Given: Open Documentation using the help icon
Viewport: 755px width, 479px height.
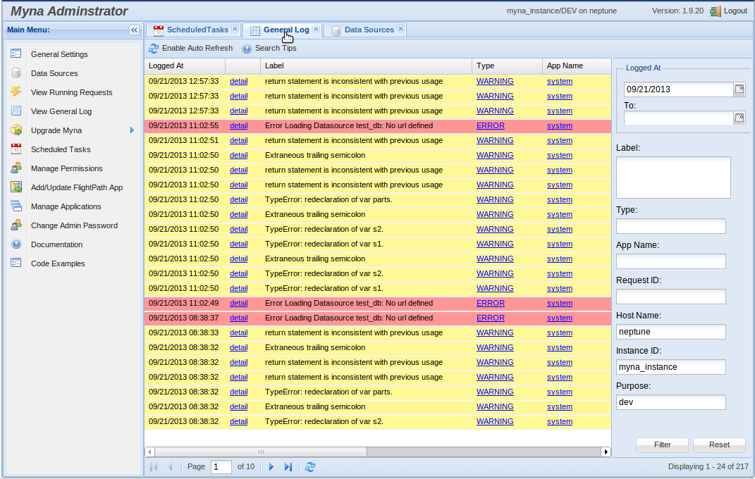Looking at the screenshot, I should (16, 244).
